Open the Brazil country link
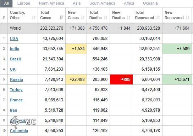 [x=15, y=59]
